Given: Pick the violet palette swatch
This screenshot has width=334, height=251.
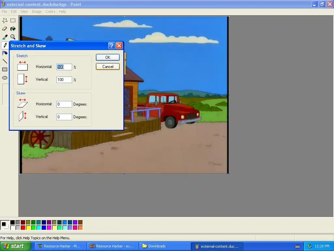Looking at the screenshot, I should pos(75,222).
